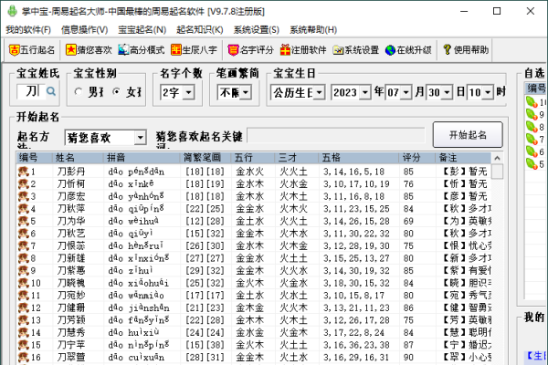This screenshot has width=548, height=365.
Task: Click the leaf icon next to 5 in 自选 list
Action: pyautogui.click(x=532, y=164)
